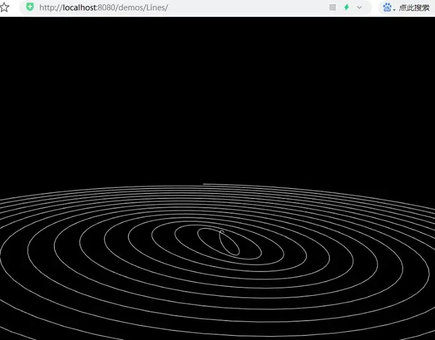435x340 pixels.
Task: Toggle the green lightning speed mode icon
Action: coord(346,7)
